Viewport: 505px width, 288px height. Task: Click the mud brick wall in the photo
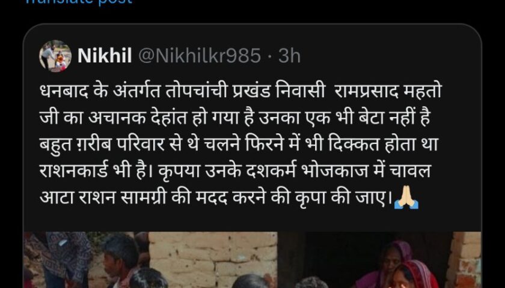click(x=213, y=254)
